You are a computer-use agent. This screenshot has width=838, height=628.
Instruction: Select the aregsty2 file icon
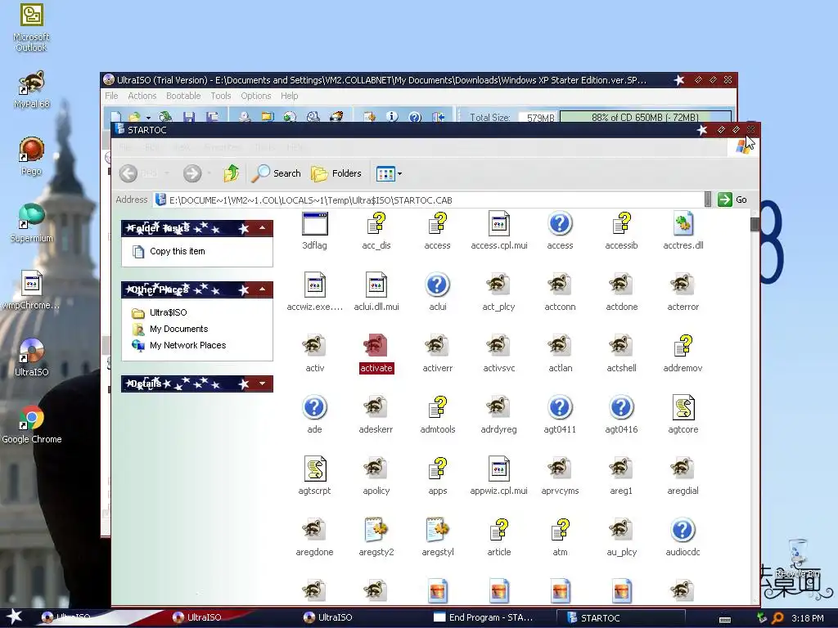376,530
